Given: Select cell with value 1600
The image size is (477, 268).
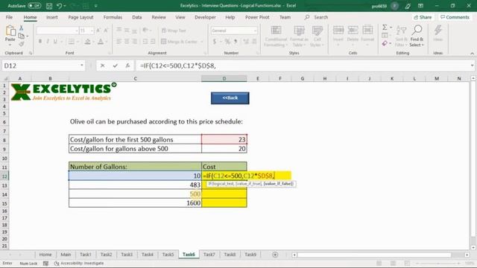Looking at the screenshot, I should pyautogui.click(x=135, y=203).
